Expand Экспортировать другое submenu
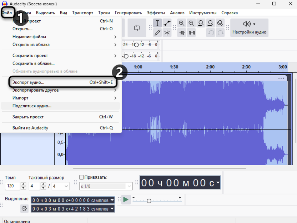297x223 pixels. coord(61,90)
